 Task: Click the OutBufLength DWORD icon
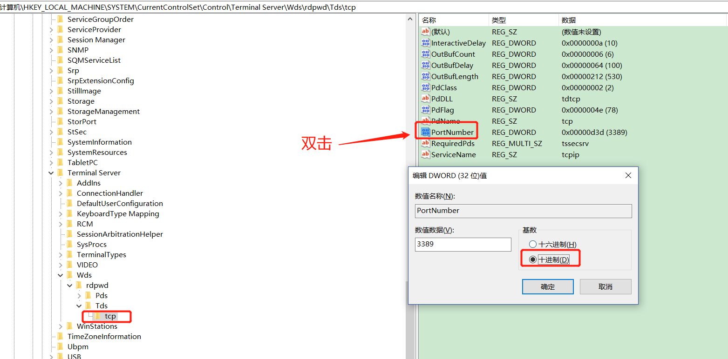coord(425,77)
